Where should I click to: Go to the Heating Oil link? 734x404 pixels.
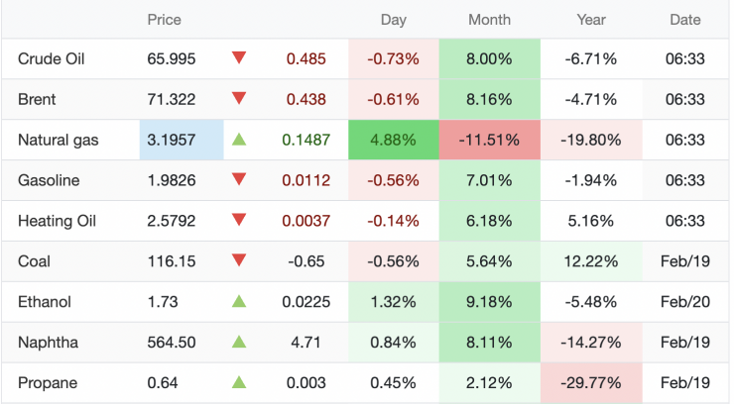57,221
